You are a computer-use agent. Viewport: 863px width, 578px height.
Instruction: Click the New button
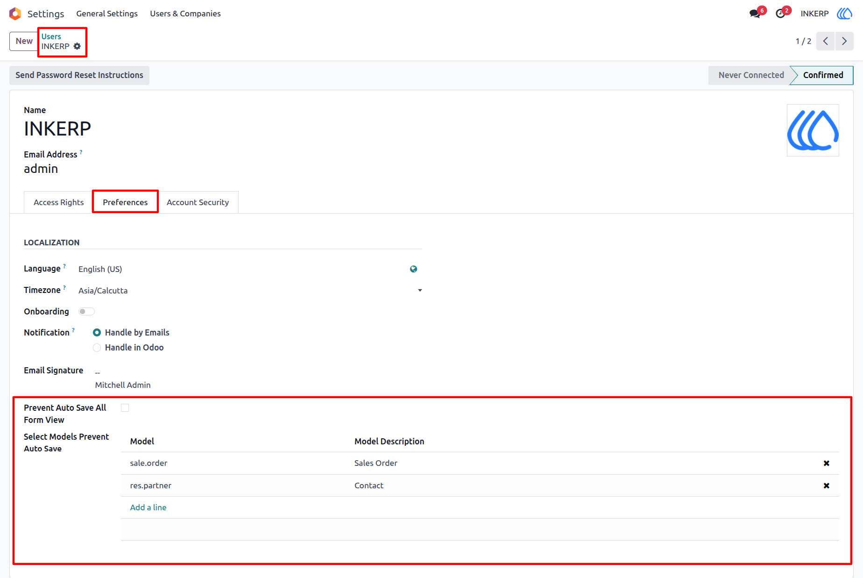click(24, 41)
